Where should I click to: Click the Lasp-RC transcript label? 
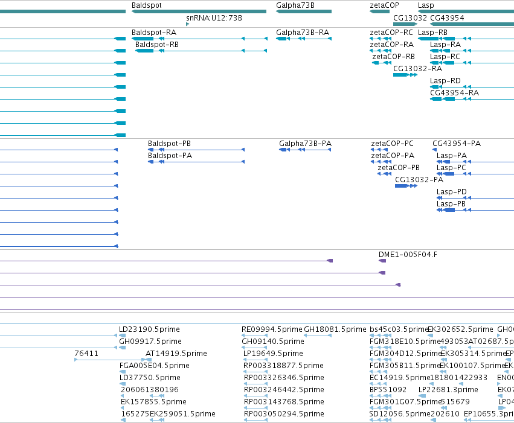click(x=445, y=57)
